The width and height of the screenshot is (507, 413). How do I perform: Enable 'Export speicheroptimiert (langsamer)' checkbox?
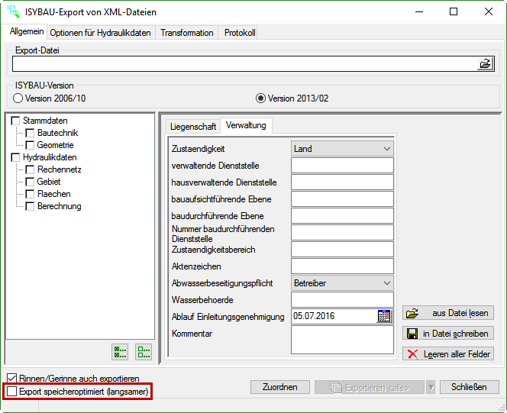[x=12, y=392]
